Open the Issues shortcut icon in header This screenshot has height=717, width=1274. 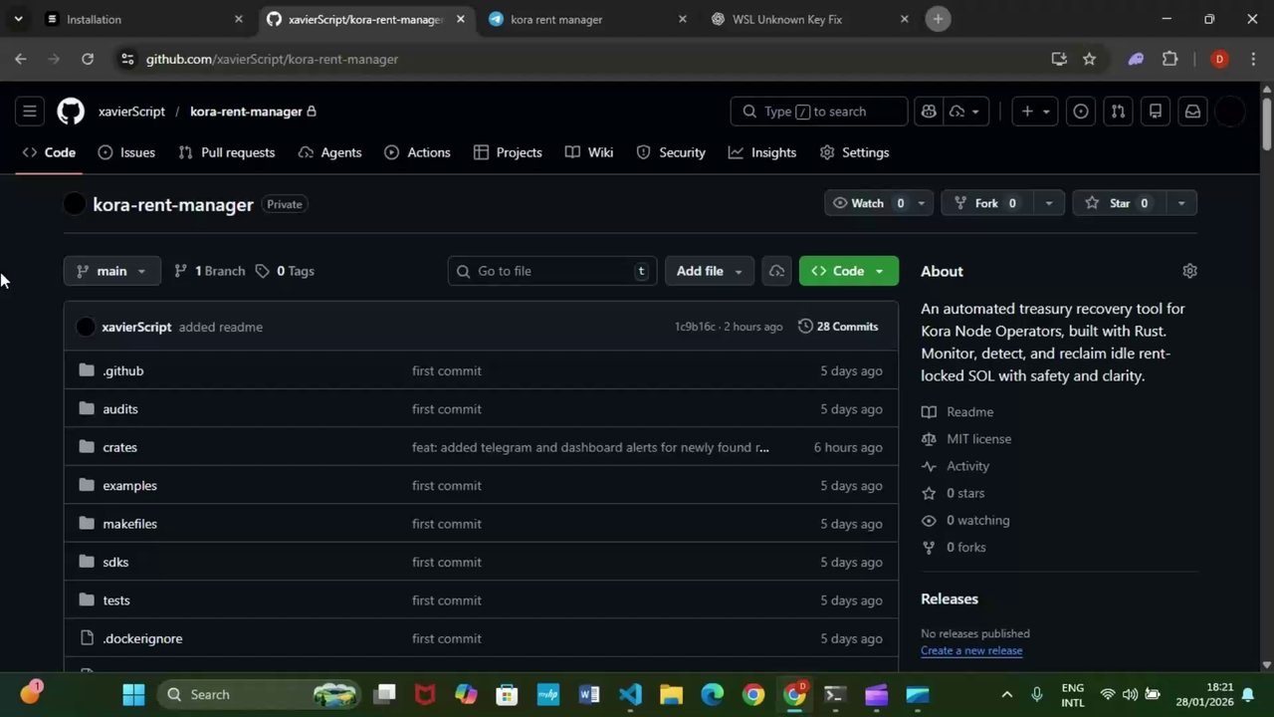pyautogui.click(x=1081, y=112)
